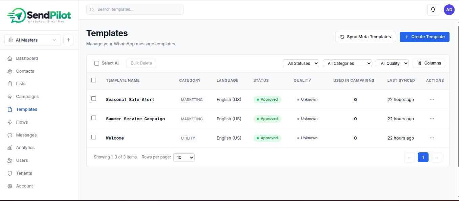
Task: Open actions menu for Summer Service Campaign
Action: click(x=432, y=119)
